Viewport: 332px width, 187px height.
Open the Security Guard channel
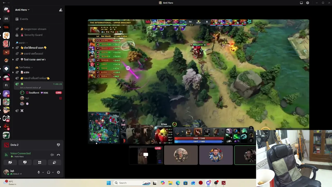[x=38, y=35]
